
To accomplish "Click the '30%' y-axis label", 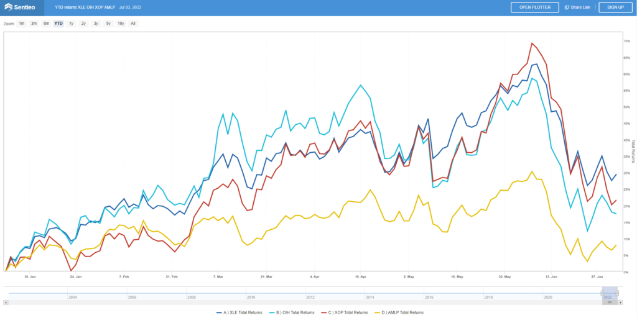I will [628, 173].
